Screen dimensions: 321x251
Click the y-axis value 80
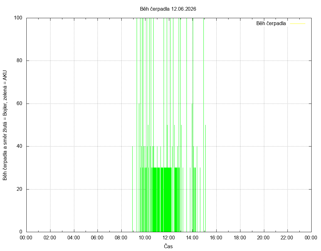point(19,61)
